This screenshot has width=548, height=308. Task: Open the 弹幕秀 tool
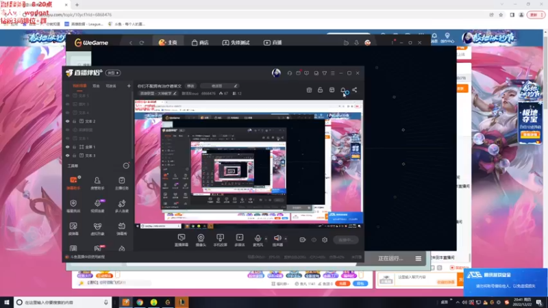122,229
